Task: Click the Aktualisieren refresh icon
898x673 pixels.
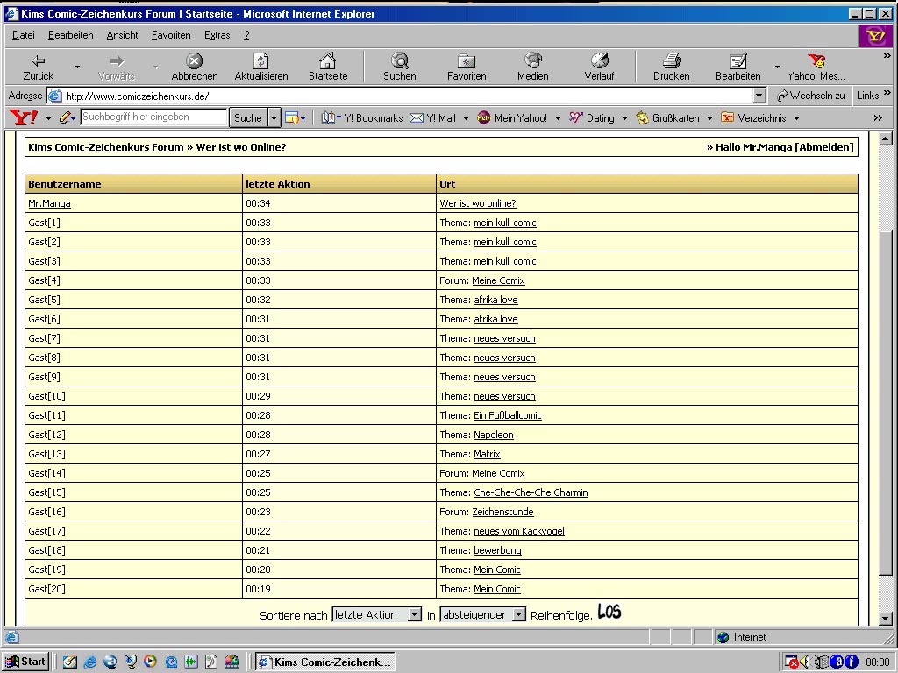Action: point(260,61)
